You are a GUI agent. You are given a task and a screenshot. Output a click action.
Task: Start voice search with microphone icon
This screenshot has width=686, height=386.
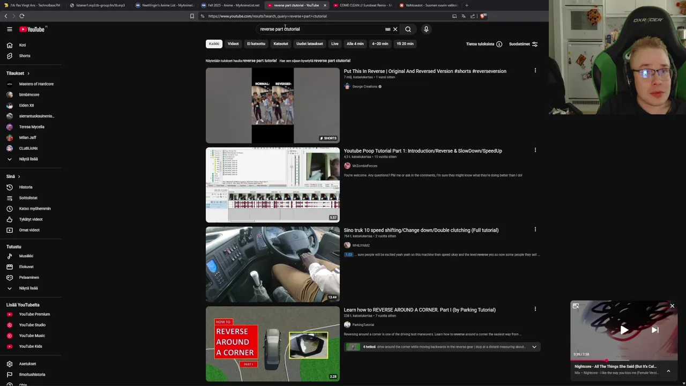(426, 29)
